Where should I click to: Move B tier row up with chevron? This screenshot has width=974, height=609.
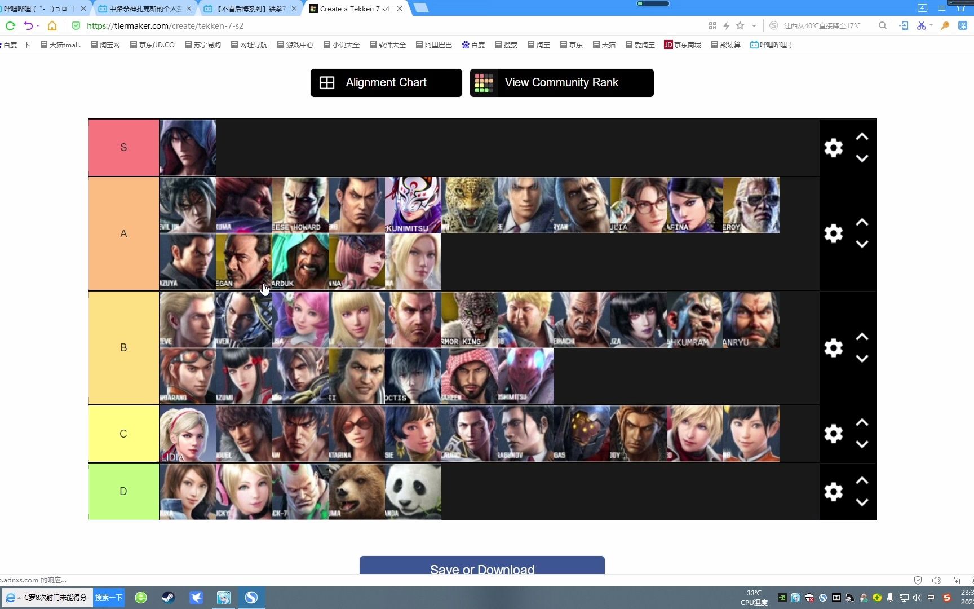[x=862, y=337]
